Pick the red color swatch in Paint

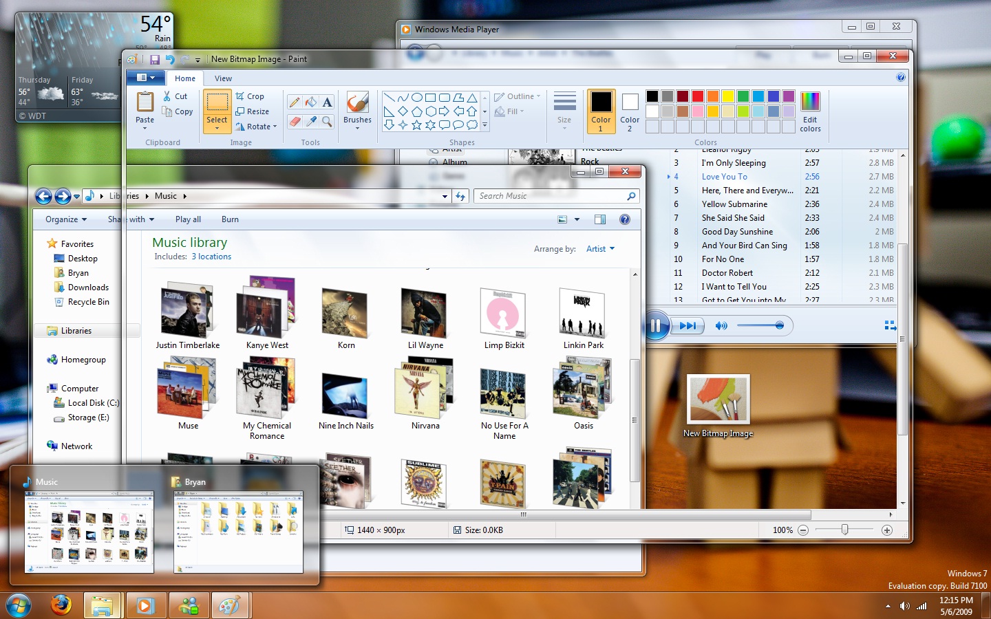(698, 96)
